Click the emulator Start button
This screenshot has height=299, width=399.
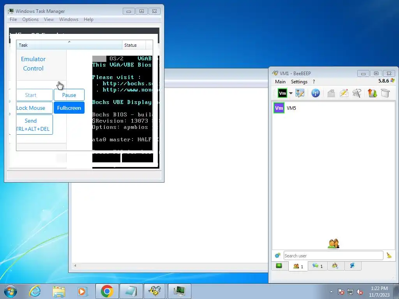[x=35, y=95]
